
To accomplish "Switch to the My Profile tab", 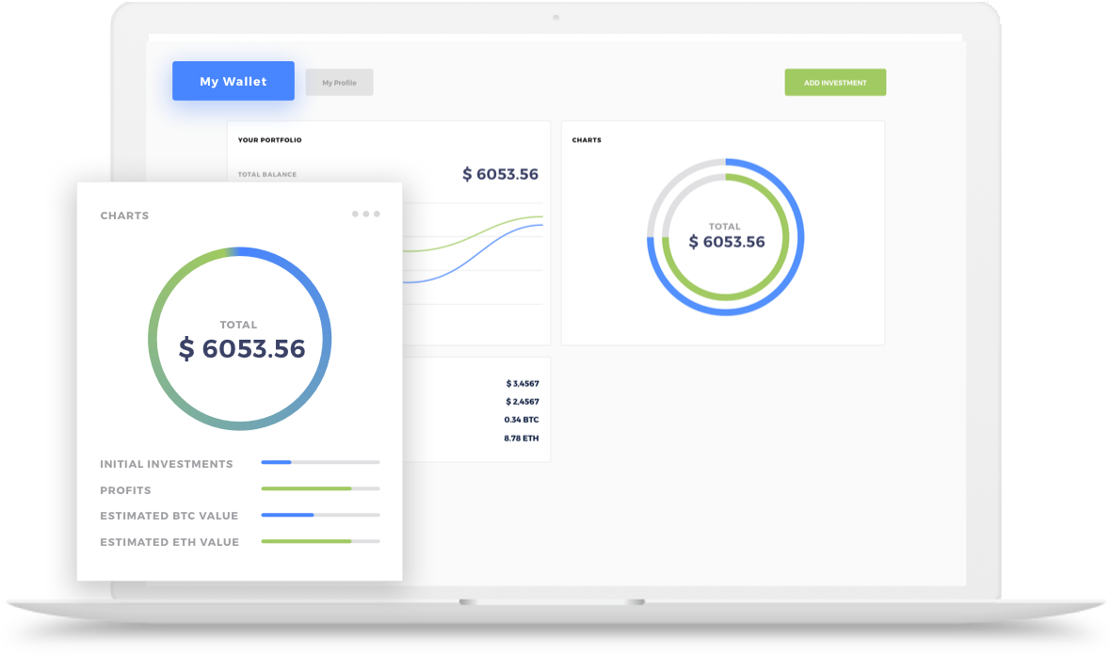I will [x=339, y=83].
